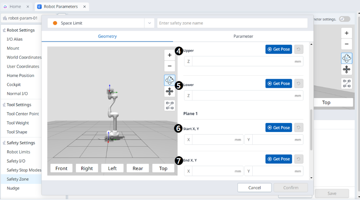The height and width of the screenshot is (200, 360).
Task: Zoom out the dialog's 3D robot preview
Action: coord(169,66)
